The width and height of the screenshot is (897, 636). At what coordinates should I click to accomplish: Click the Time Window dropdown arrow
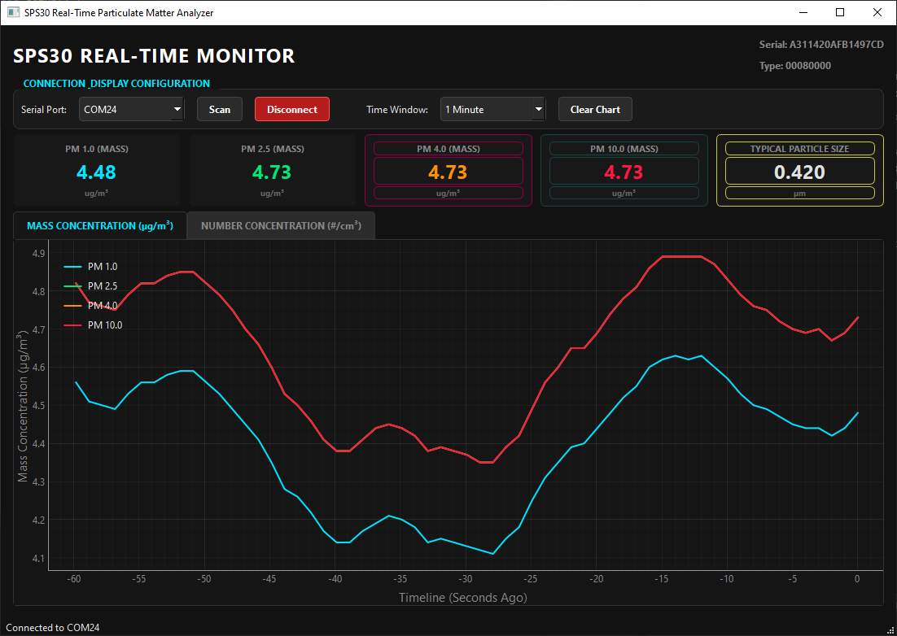(x=538, y=109)
